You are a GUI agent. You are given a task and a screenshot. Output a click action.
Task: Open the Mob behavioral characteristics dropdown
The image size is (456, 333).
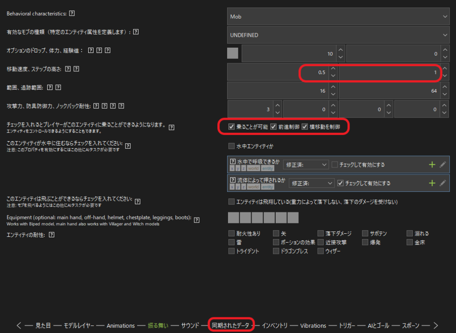tap(338, 16)
